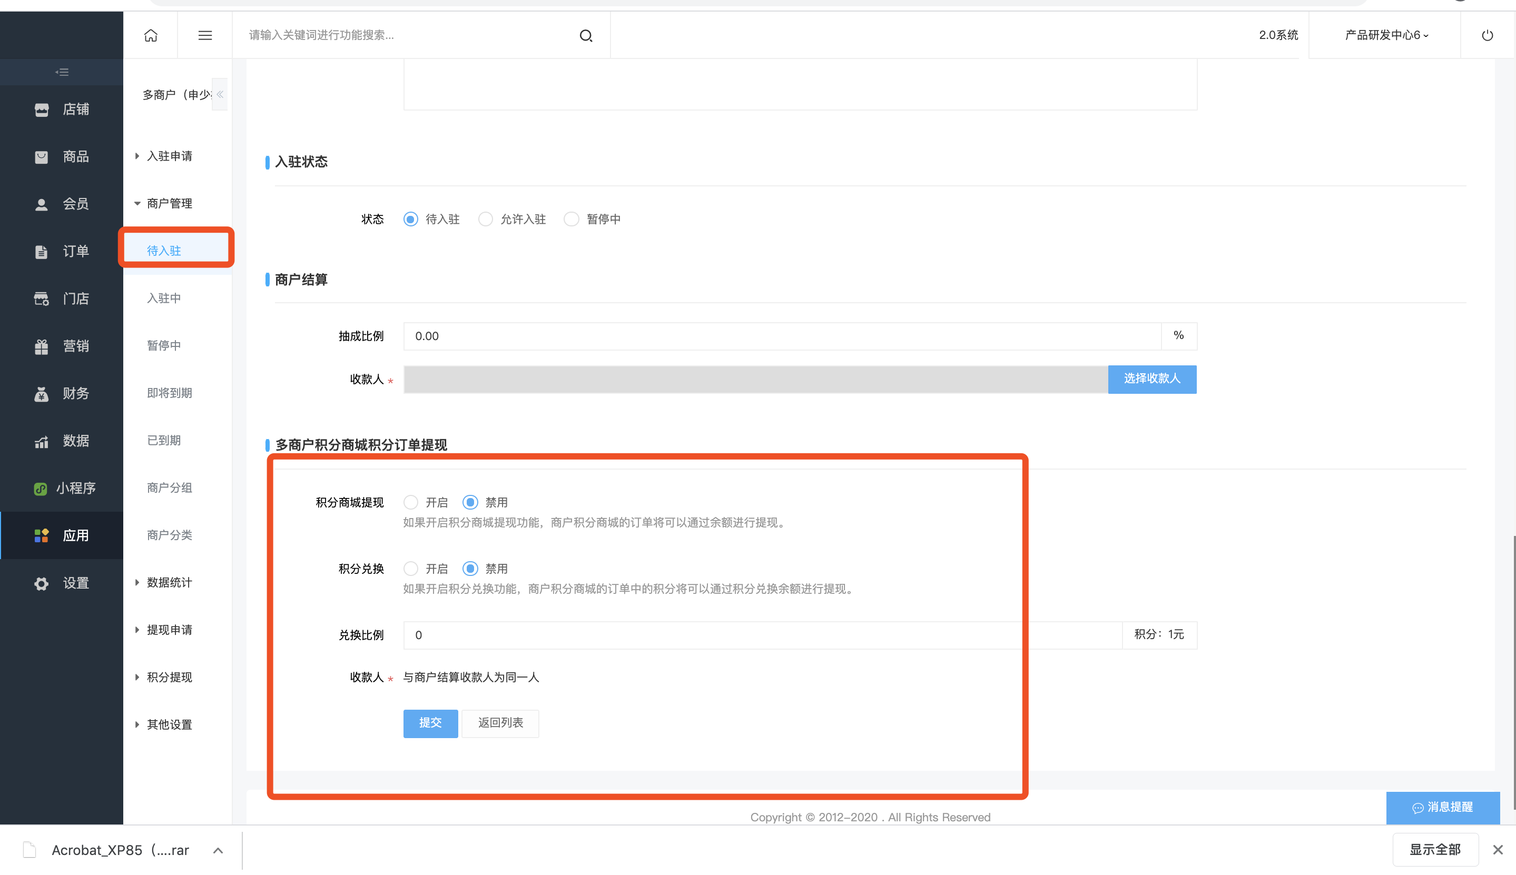Open 即将到期 submenu item
This screenshot has width=1516, height=875.
click(170, 393)
